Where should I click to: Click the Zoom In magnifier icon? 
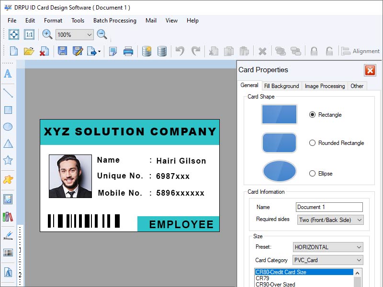click(x=46, y=34)
